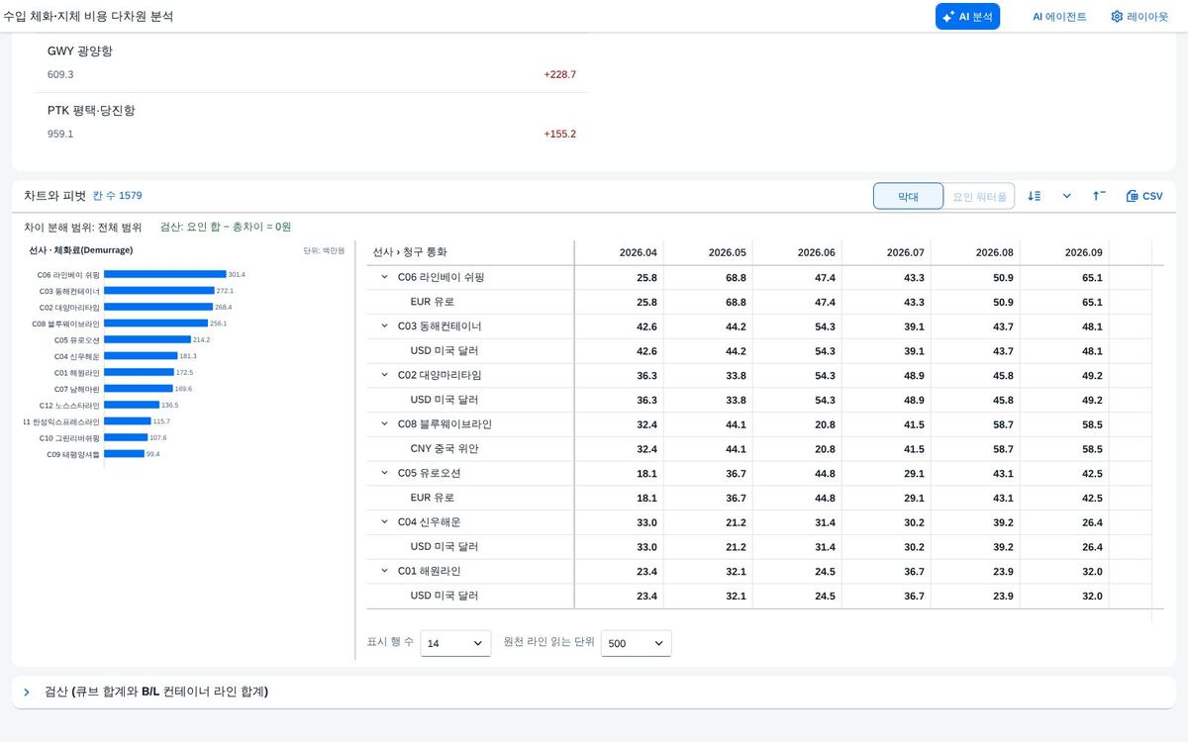
Task: Click the 2026.08 column header
Action: click(975, 252)
